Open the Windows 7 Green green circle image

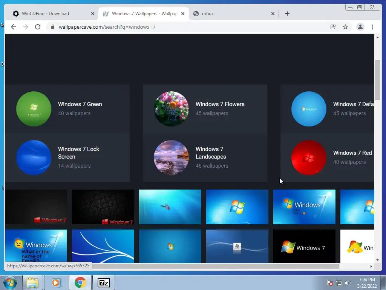pos(34,109)
